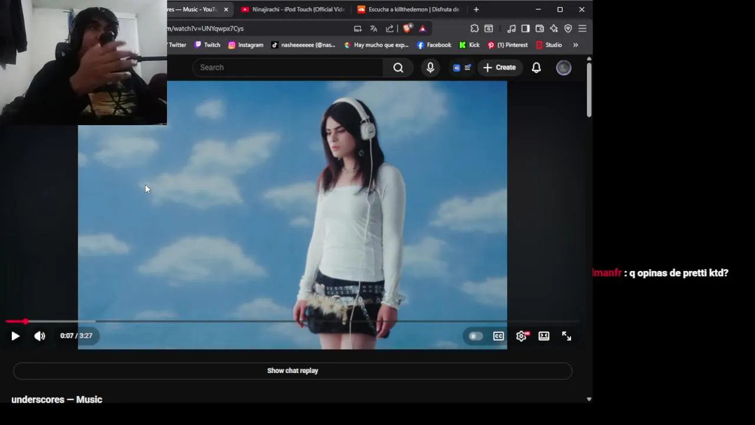Open the Studio bookmark
The image size is (755, 425).
click(549, 45)
